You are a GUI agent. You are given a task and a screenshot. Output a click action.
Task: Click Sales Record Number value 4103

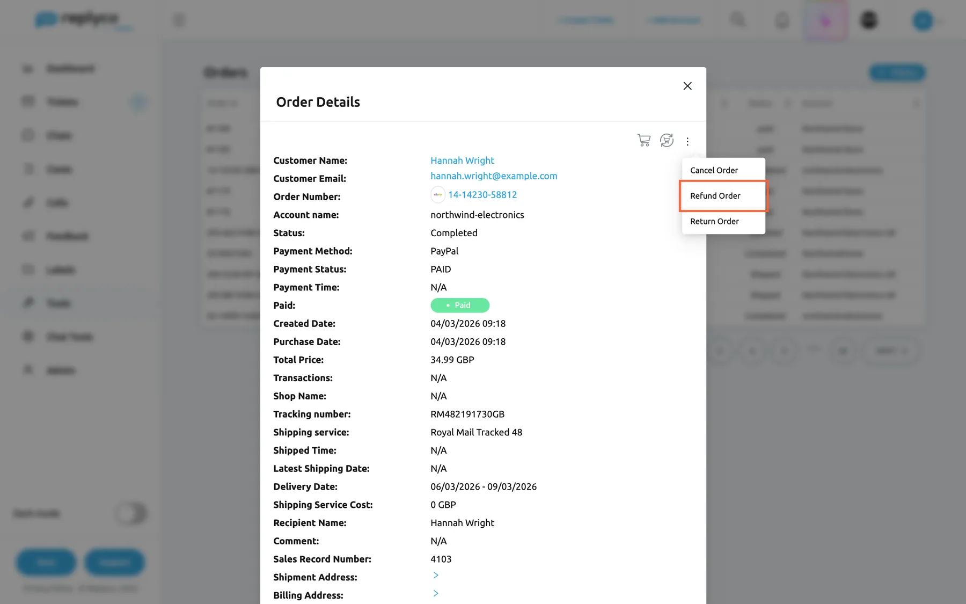click(441, 559)
